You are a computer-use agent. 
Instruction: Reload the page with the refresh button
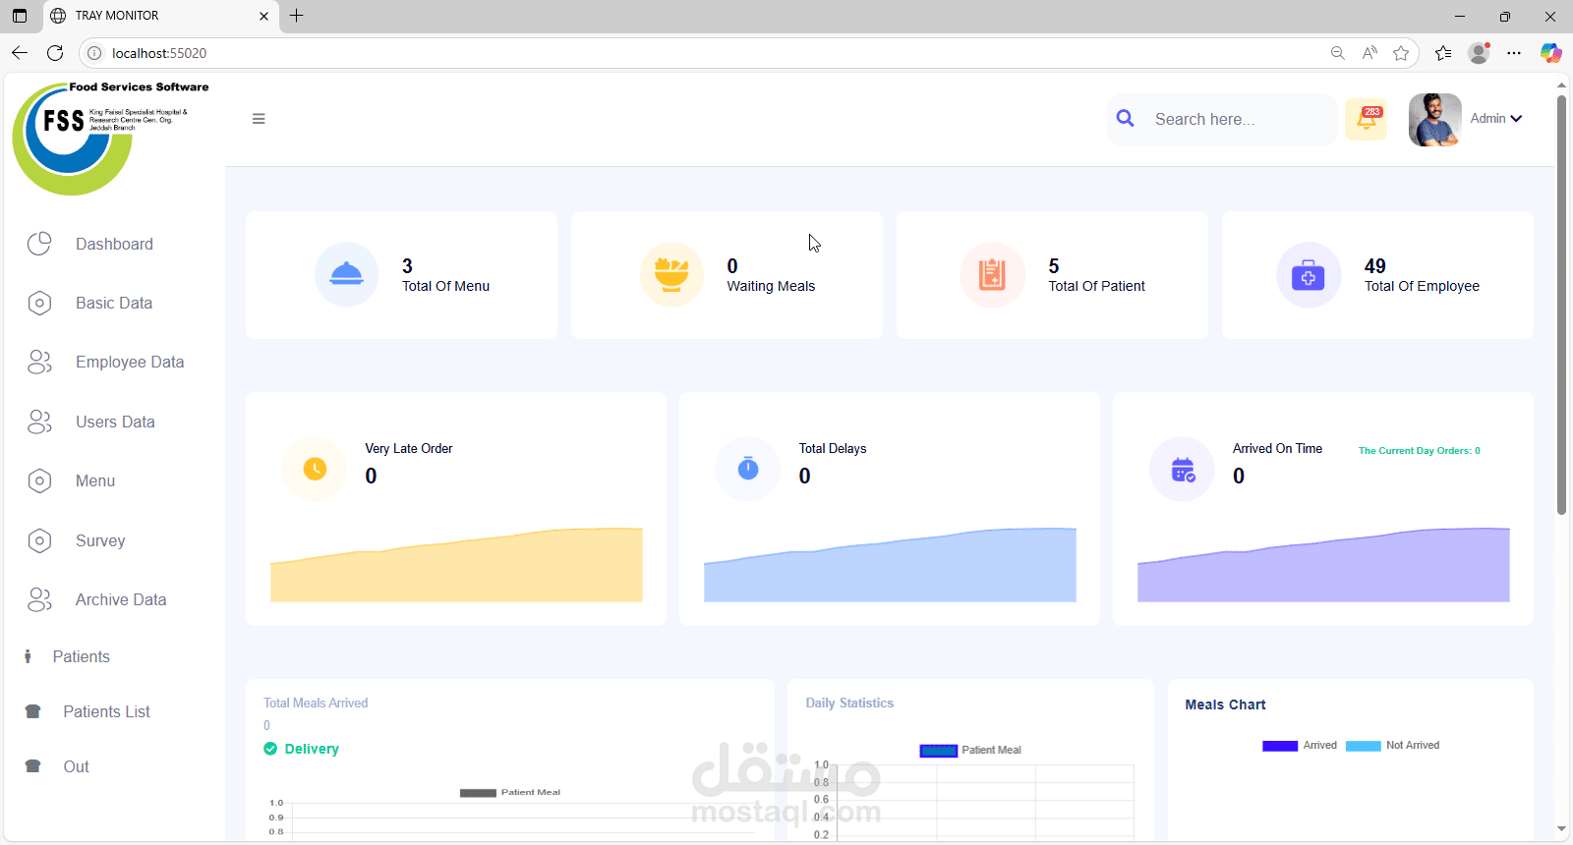coord(55,53)
